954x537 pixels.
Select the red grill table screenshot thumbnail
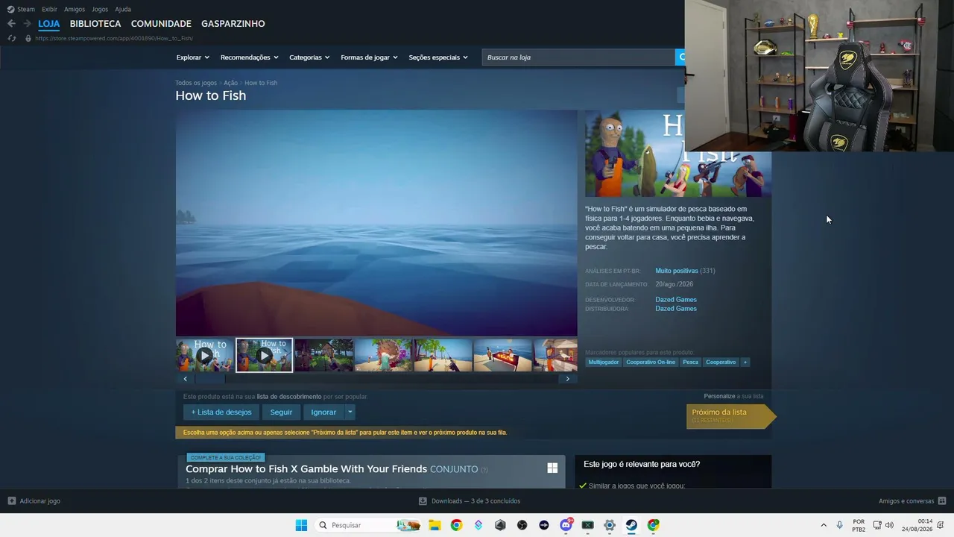pos(503,355)
